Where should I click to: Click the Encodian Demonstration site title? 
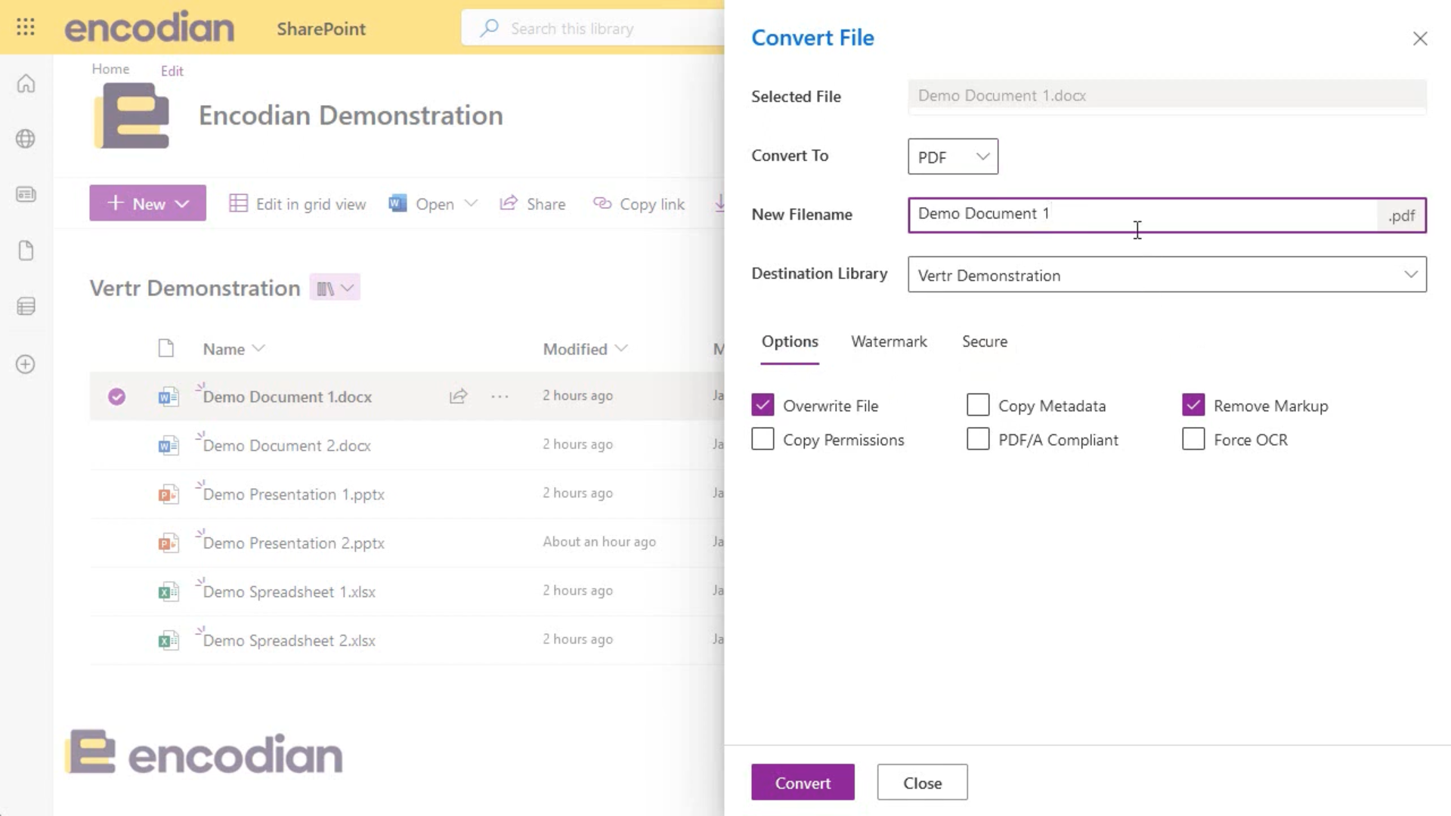(x=351, y=116)
